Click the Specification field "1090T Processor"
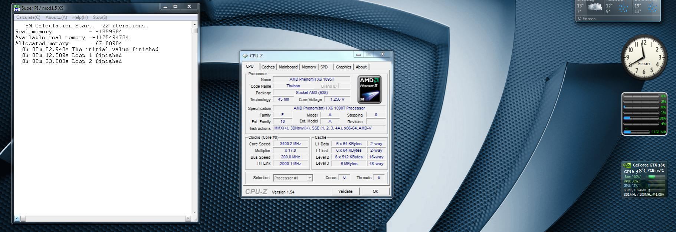The width and height of the screenshot is (676, 232). pyautogui.click(x=329, y=108)
